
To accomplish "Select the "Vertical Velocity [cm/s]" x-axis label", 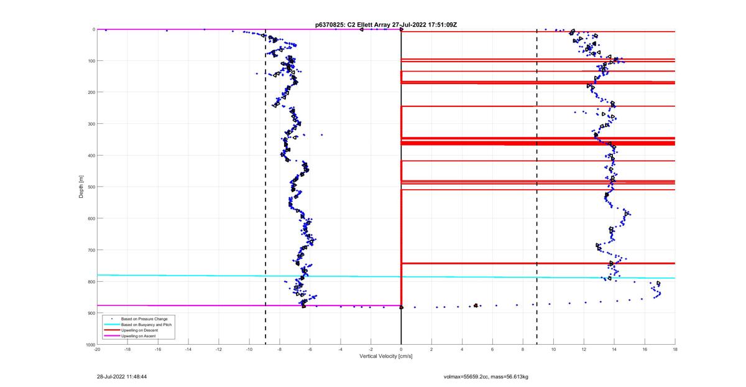I will [x=386, y=357].
